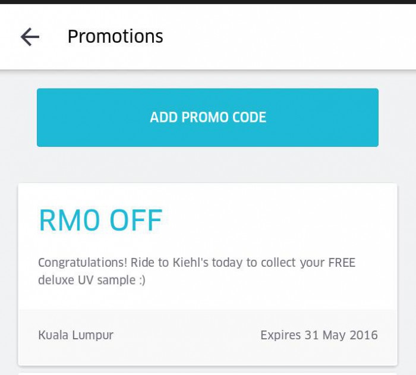Tap the next promotion card peeking below
This screenshot has height=375, width=416.
pyautogui.click(x=207, y=373)
